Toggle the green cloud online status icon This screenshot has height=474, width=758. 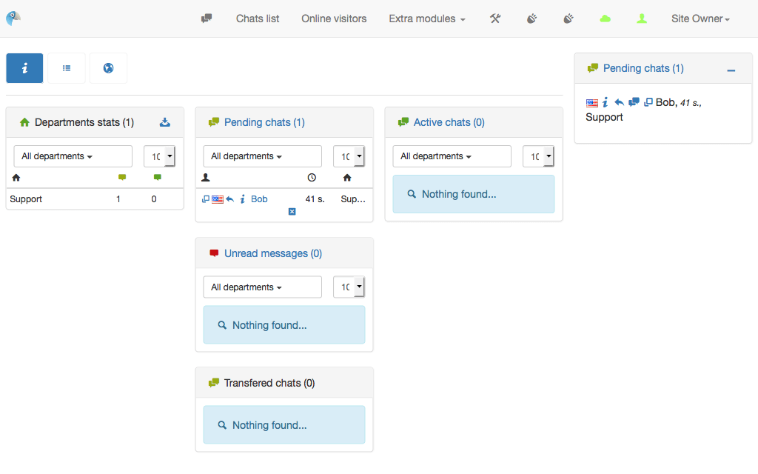(x=605, y=19)
